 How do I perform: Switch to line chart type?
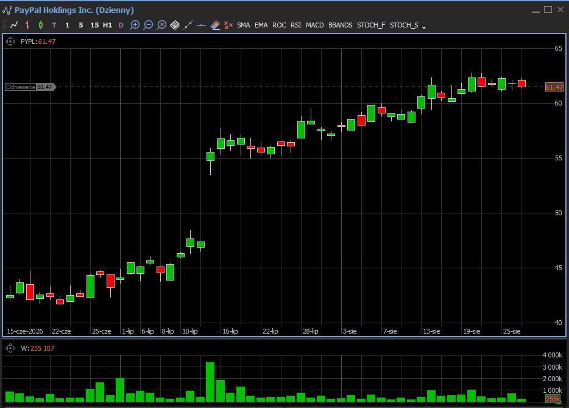click(14, 25)
